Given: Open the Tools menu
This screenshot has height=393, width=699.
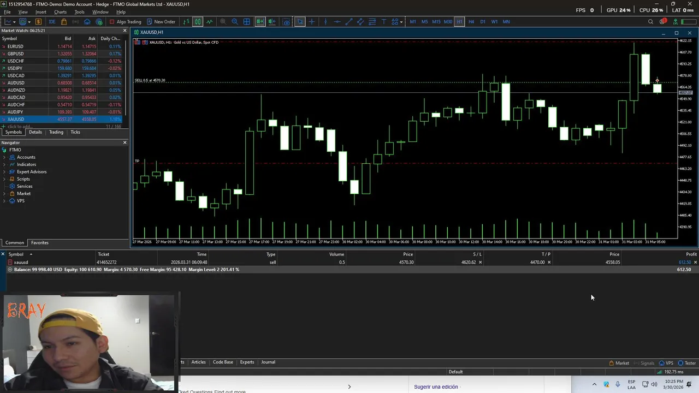Looking at the screenshot, I should tap(80, 12).
